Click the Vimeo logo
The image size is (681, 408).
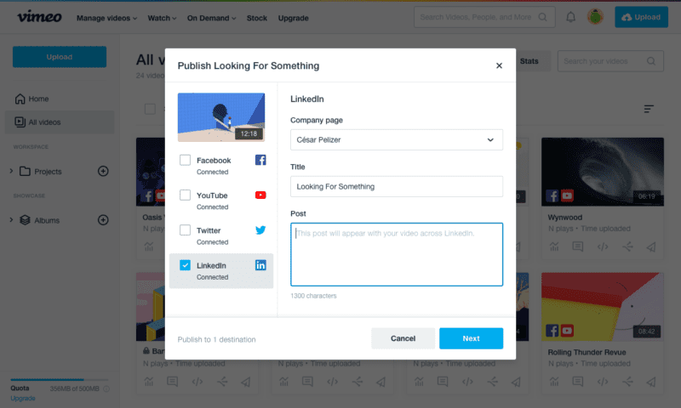point(38,17)
